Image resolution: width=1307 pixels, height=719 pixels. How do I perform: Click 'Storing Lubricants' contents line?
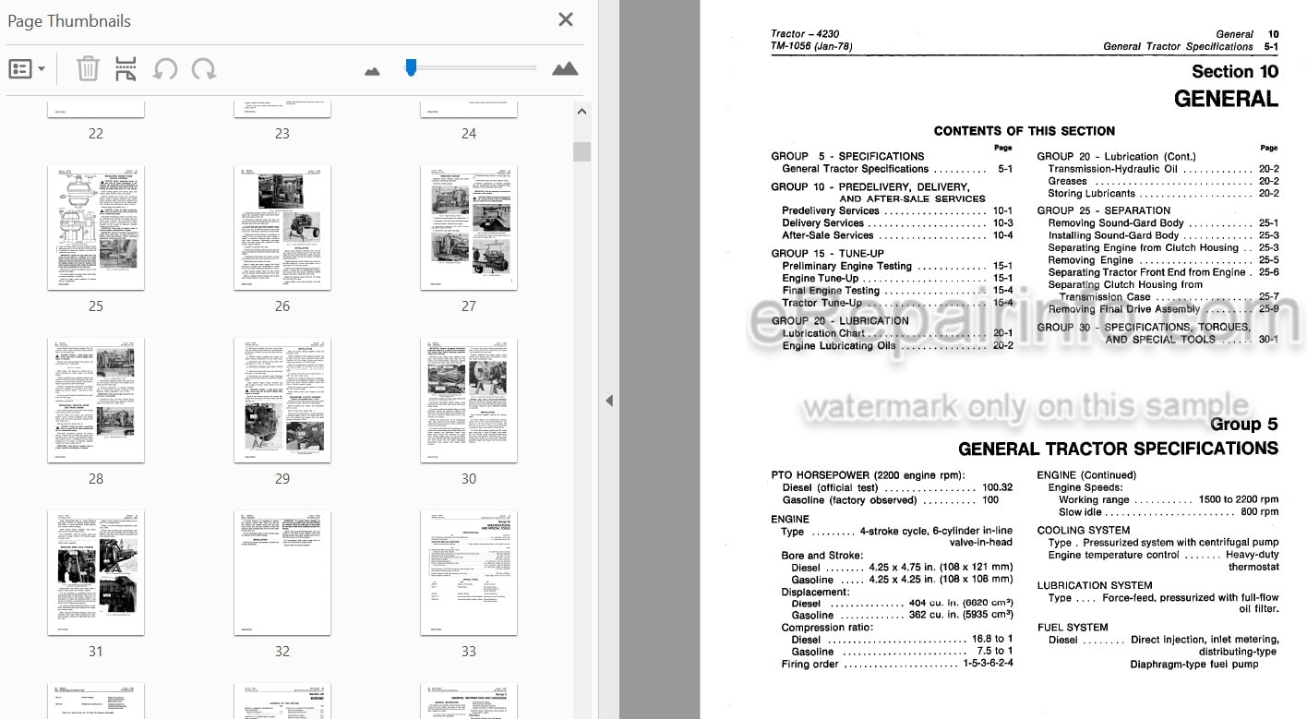tap(1163, 193)
